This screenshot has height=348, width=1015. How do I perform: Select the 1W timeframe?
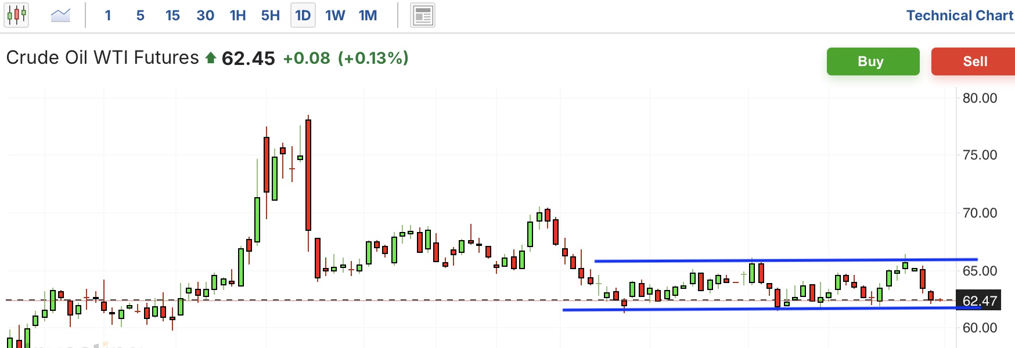click(x=335, y=16)
